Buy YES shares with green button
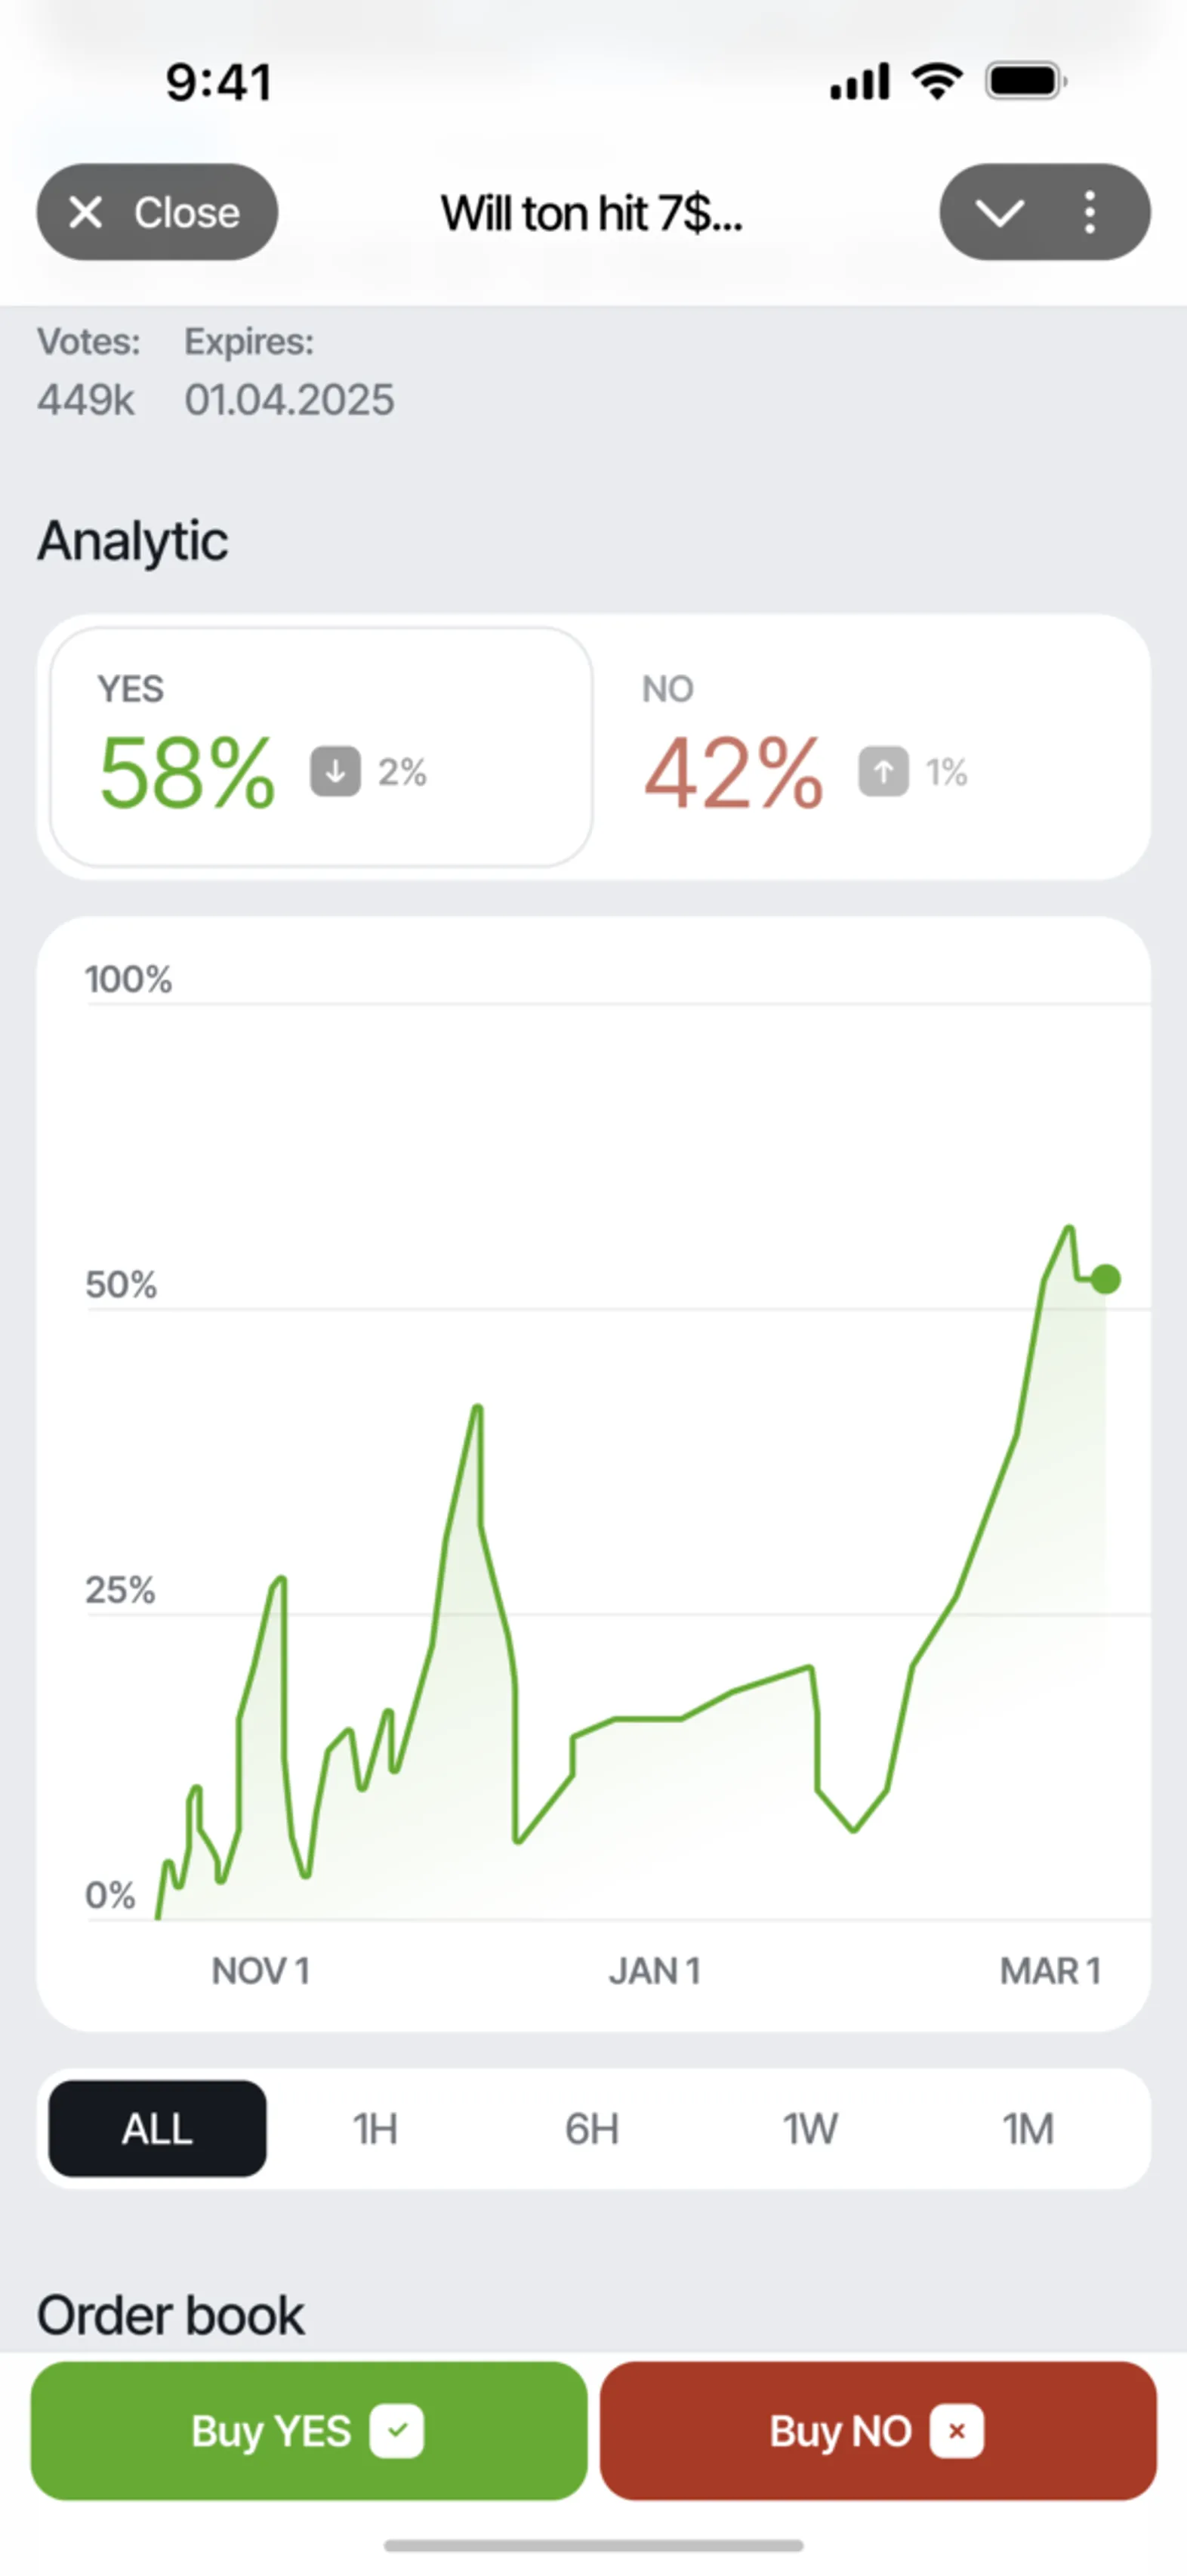1187x2576 pixels. tap(309, 2431)
